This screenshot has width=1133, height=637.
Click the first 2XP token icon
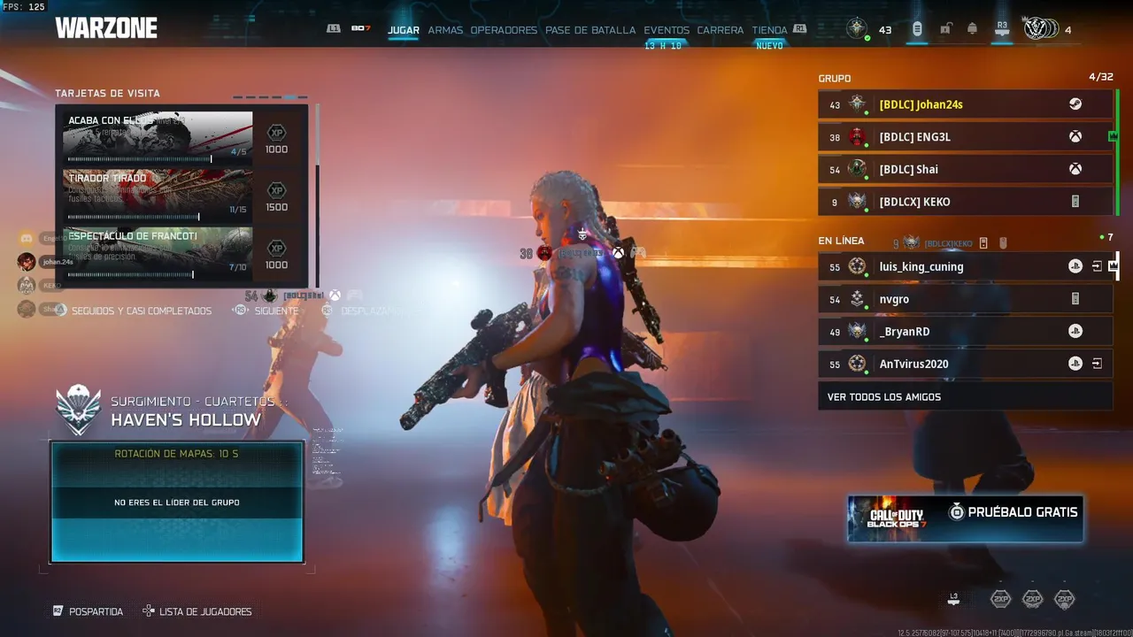click(x=1000, y=599)
